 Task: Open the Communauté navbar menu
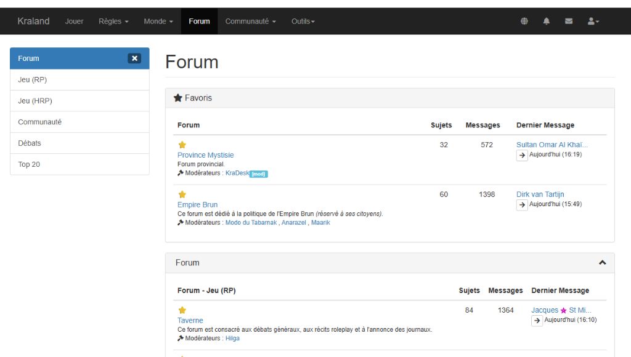coord(250,21)
